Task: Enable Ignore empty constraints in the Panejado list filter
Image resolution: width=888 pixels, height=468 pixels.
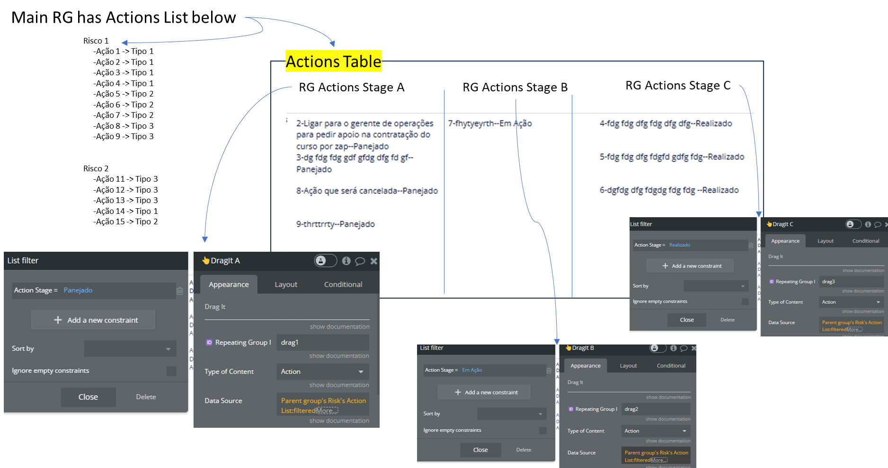Action: point(171,371)
